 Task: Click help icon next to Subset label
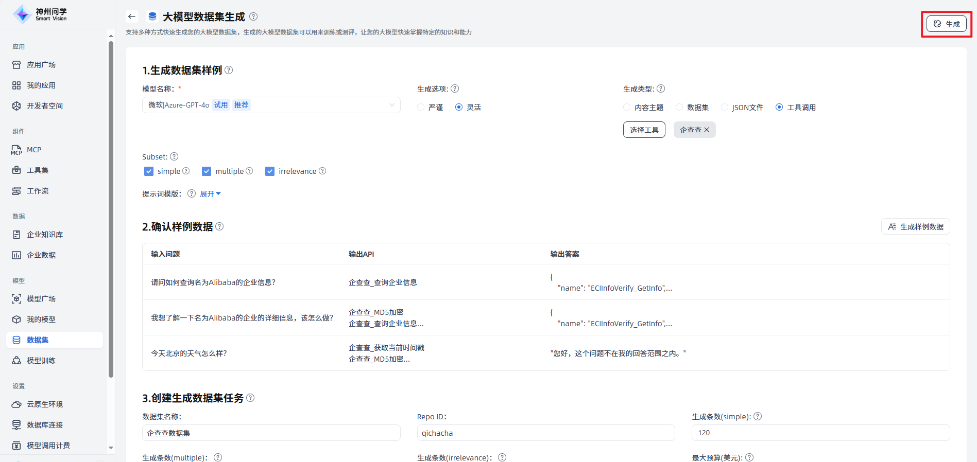pyautogui.click(x=174, y=156)
